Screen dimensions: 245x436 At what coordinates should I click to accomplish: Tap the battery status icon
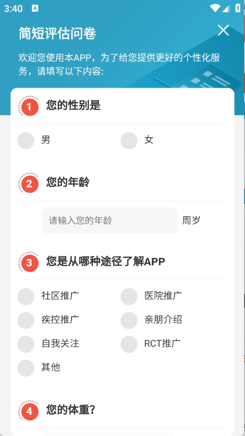point(238,8)
